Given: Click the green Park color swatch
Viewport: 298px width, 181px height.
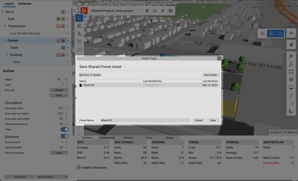Looking at the screenshot, I should point(58,19).
